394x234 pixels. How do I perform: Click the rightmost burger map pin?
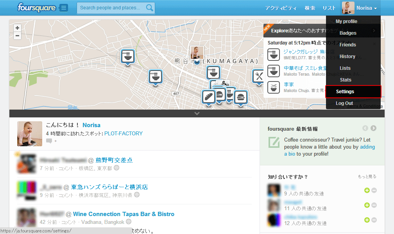coord(241,98)
